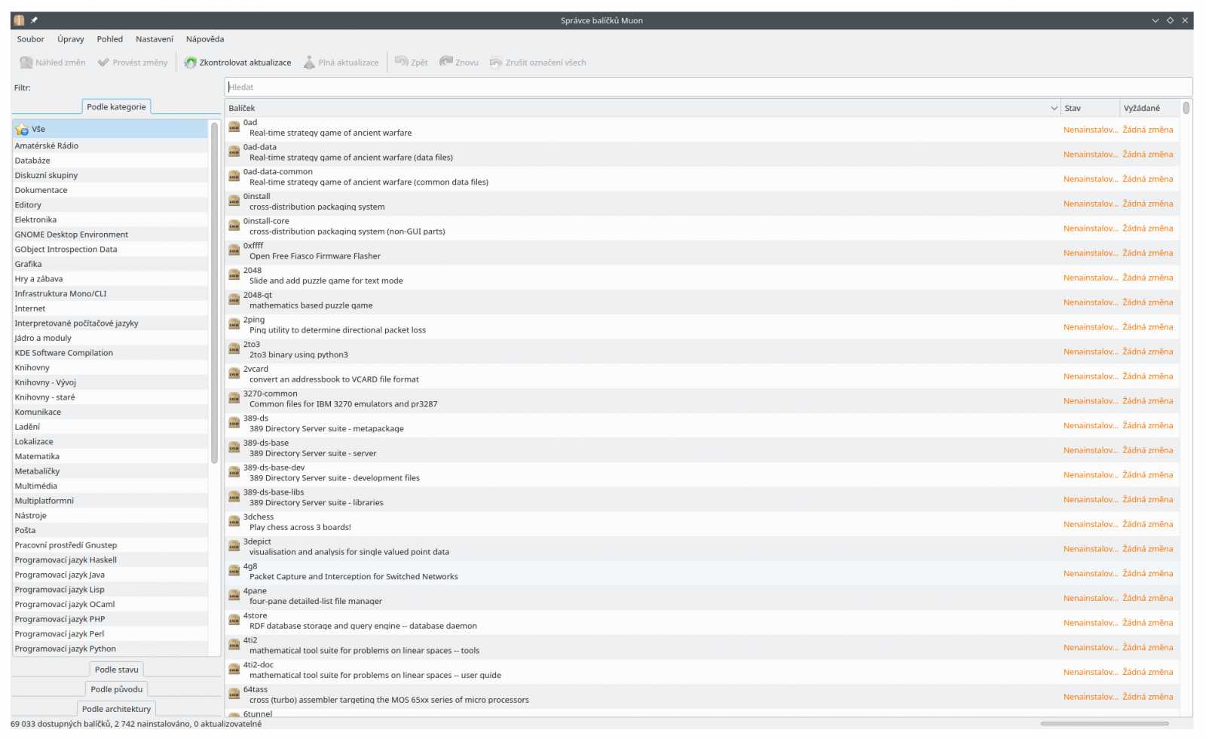Select the Databáze category

tap(110, 161)
